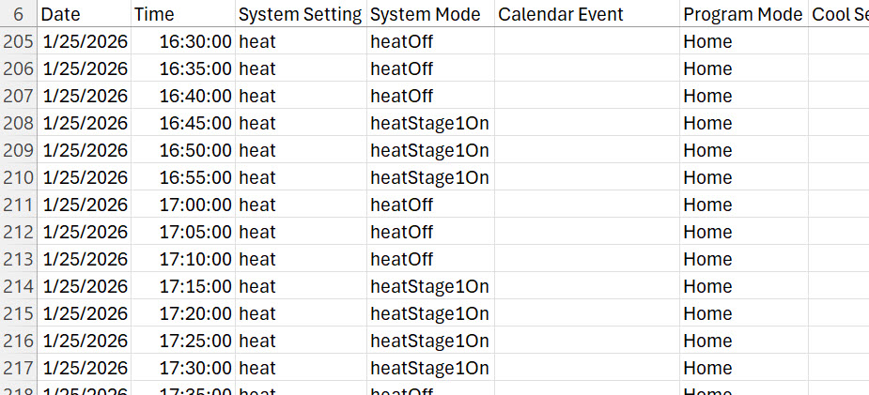
Task: Click row header number 214
Action: tap(19, 286)
